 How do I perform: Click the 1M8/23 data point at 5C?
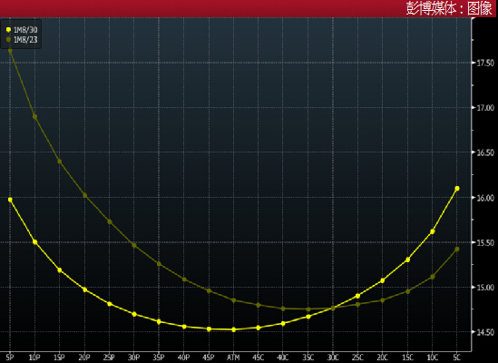point(457,250)
